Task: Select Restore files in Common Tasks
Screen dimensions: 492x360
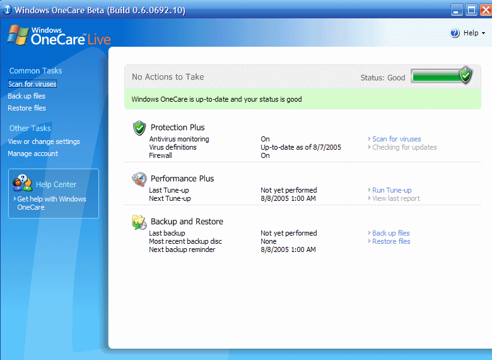Action: 26,108
